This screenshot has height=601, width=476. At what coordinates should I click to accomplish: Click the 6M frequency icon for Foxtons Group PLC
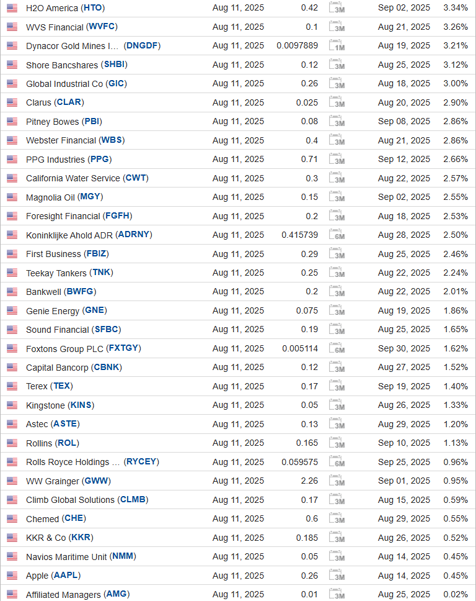337,349
